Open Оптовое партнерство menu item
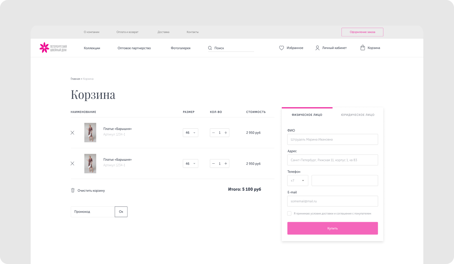Screen dimensions: 454x264 pyautogui.click(x=134, y=48)
